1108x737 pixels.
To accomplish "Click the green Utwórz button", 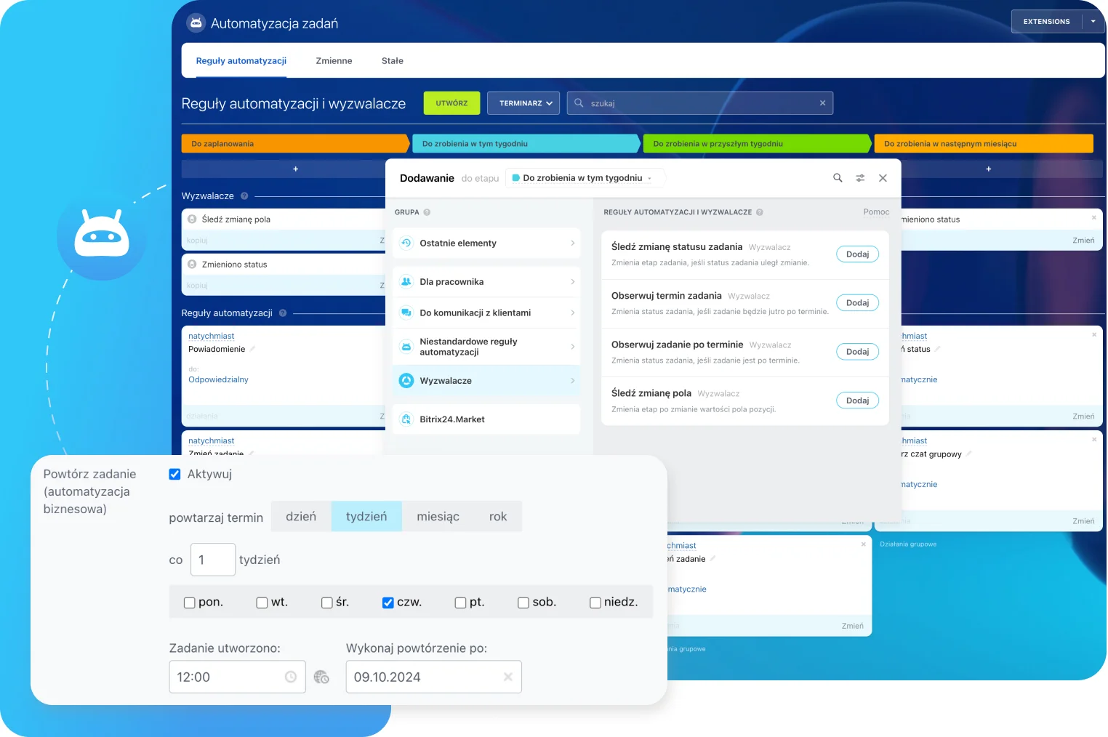I will [x=451, y=102].
